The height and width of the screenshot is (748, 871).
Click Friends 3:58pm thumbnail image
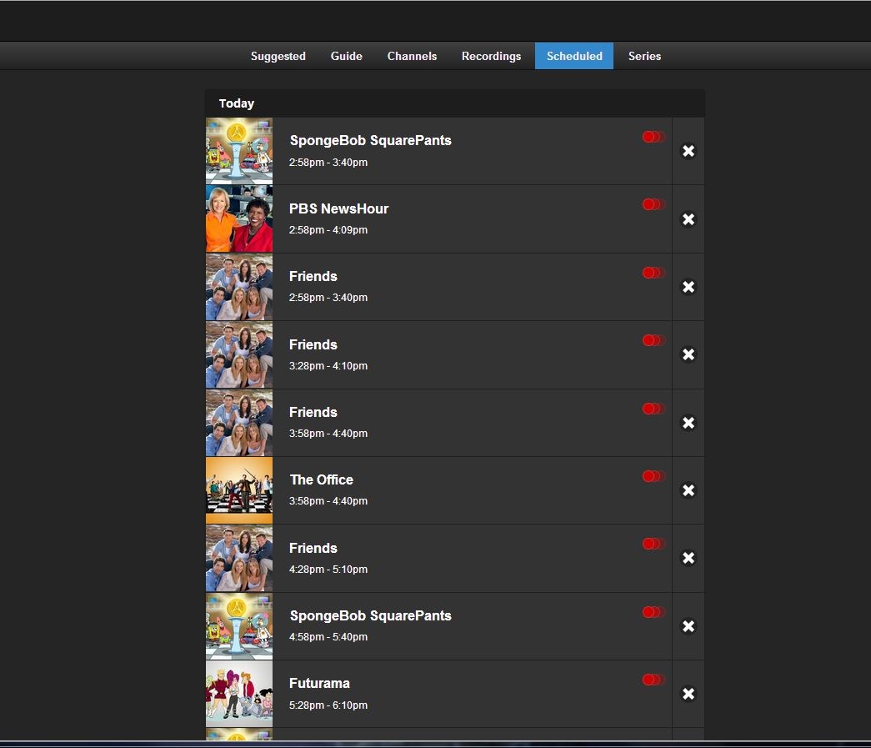(239, 423)
